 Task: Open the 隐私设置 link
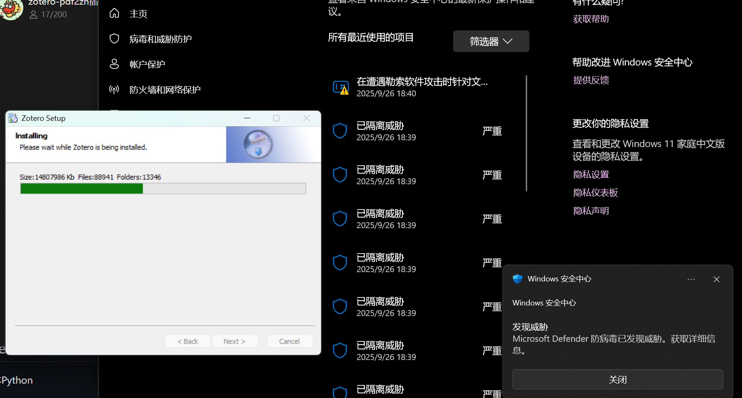pos(591,174)
